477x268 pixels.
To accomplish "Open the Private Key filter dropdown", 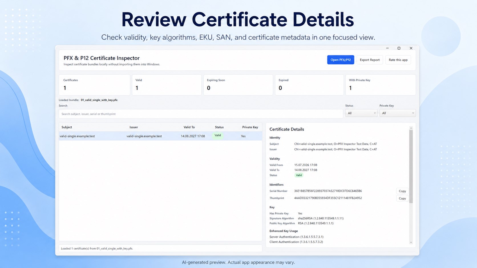I will tap(397, 113).
